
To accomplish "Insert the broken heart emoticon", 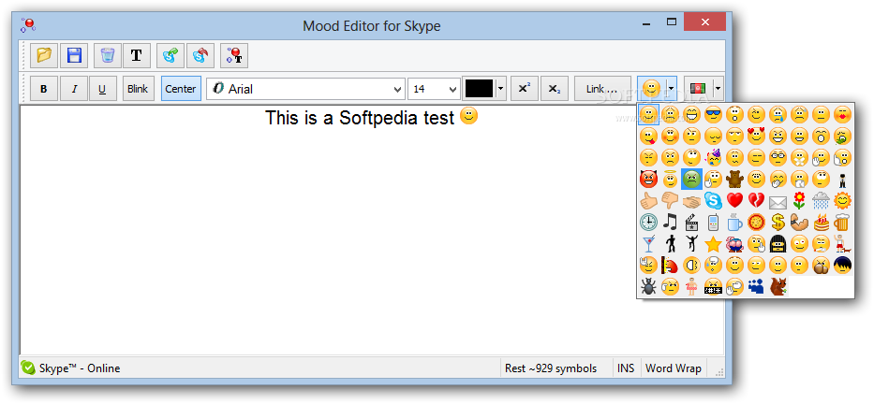I will pos(756,200).
